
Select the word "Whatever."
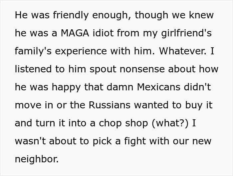pyautogui.click(x=183, y=51)
